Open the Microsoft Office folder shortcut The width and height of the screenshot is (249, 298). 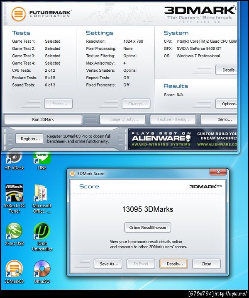tap(42, 199)
